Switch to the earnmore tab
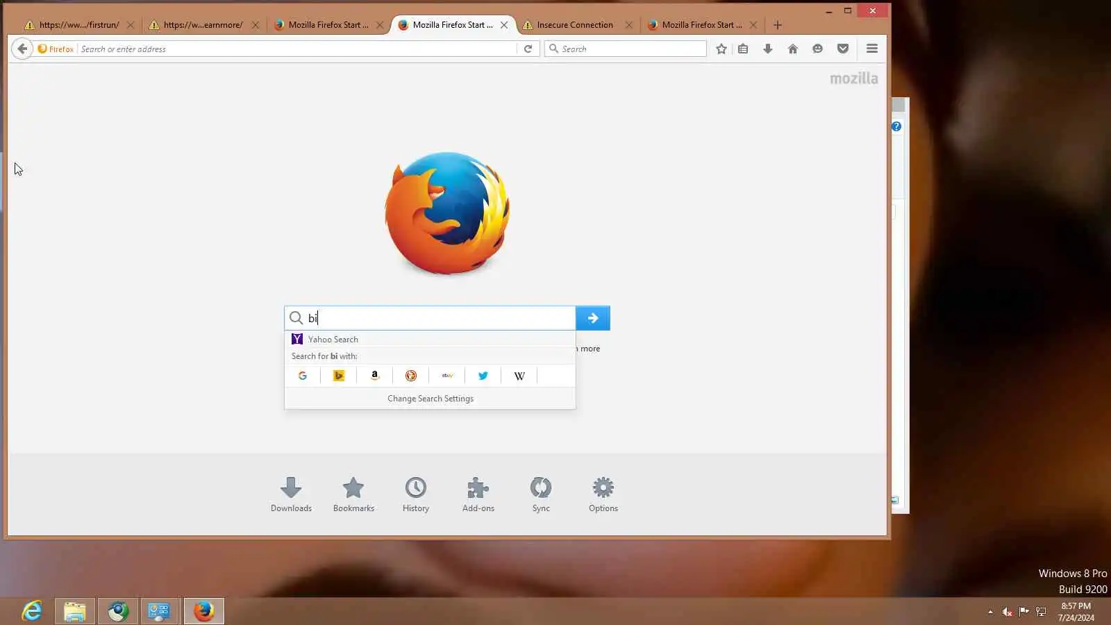Screen dimensions: 1111x625 [x=203, y=25]
